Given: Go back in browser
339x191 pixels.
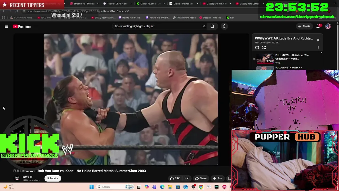Looking at the screenshot, I should pos(4,11).
